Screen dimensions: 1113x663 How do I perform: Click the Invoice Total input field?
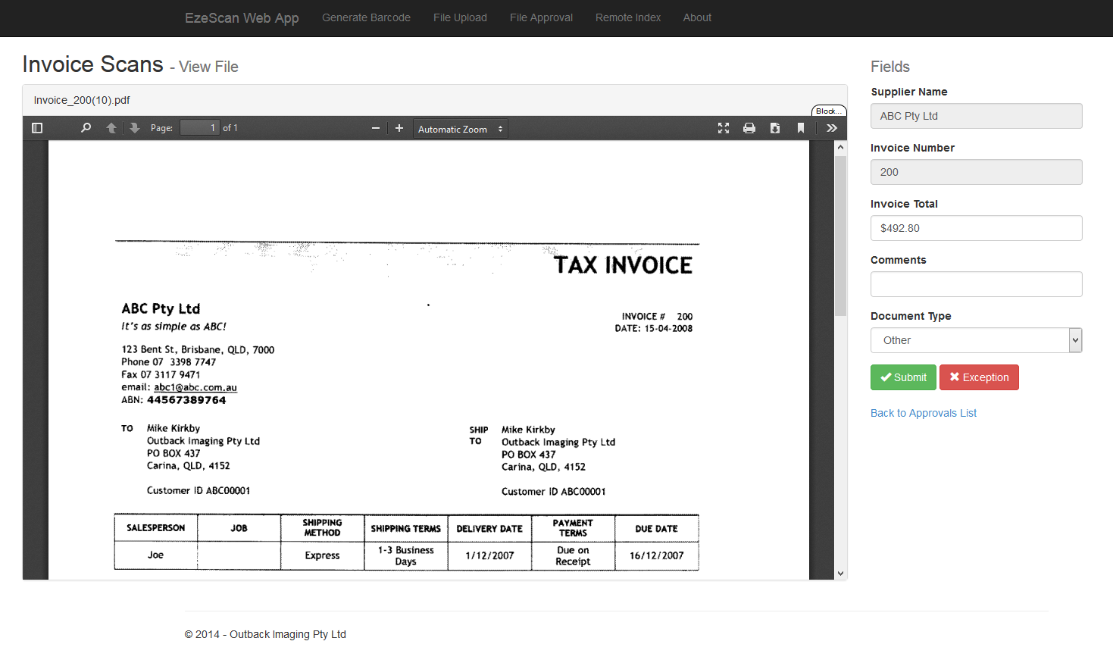976,228
